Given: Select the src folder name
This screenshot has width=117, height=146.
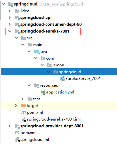Looking at the screenshot, I should click(30, 38).
